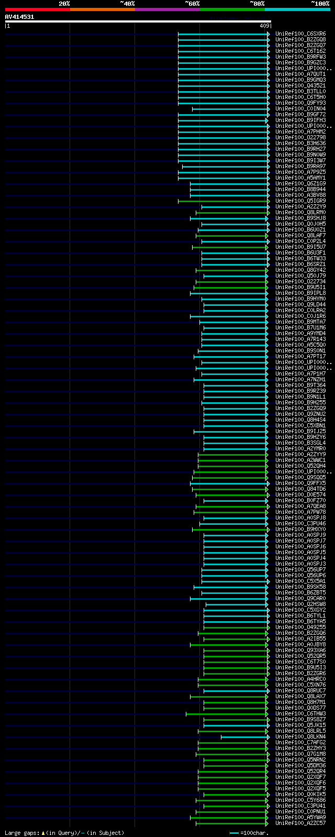Click hit label UniRef100_B9T364
Screen dimensions: 335x837
click(x=300, y=386)
